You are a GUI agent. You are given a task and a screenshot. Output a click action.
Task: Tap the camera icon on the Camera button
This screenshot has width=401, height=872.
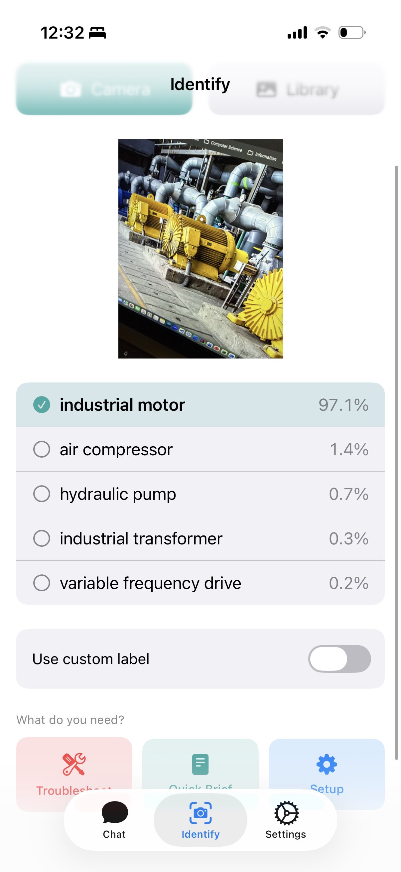click(70, 90)
